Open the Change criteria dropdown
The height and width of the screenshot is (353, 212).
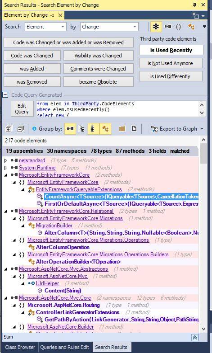(x=109, y=27)
